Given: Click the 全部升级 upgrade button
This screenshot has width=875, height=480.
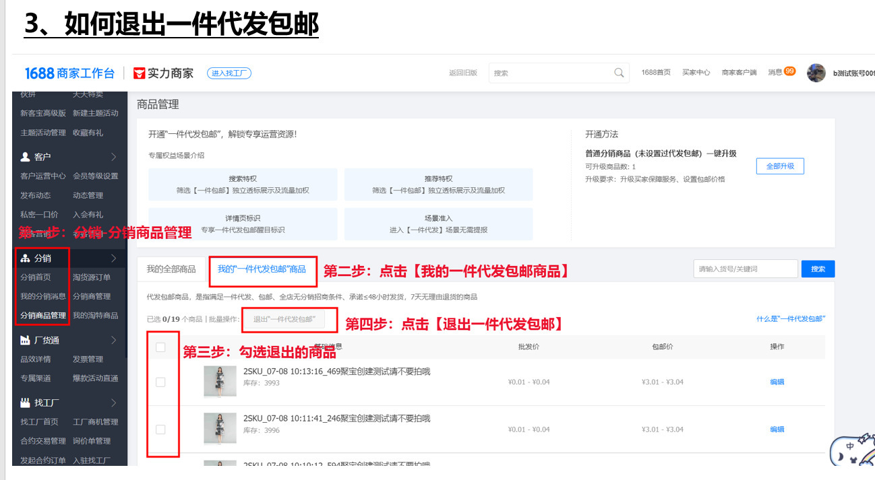Looking at the screenshot, I should [x=780, y=166].
